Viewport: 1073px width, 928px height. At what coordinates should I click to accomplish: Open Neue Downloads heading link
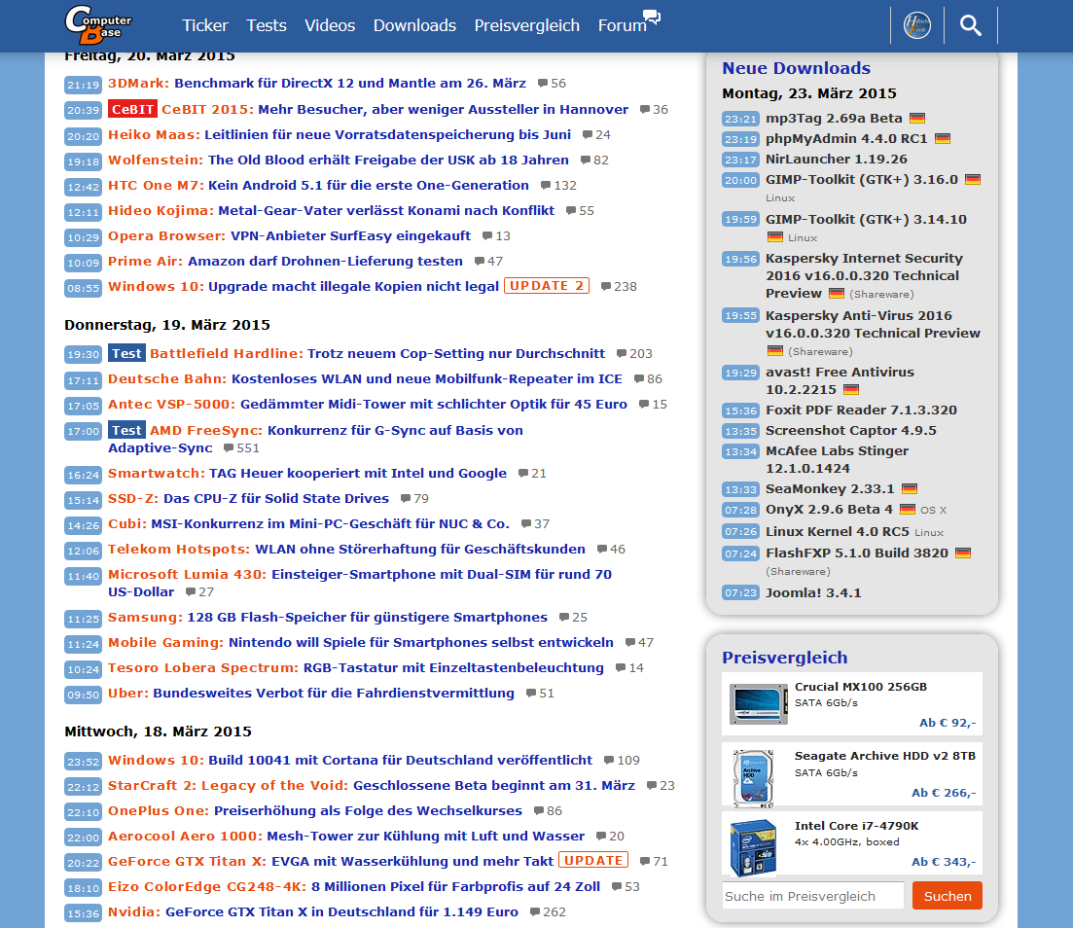796,68
